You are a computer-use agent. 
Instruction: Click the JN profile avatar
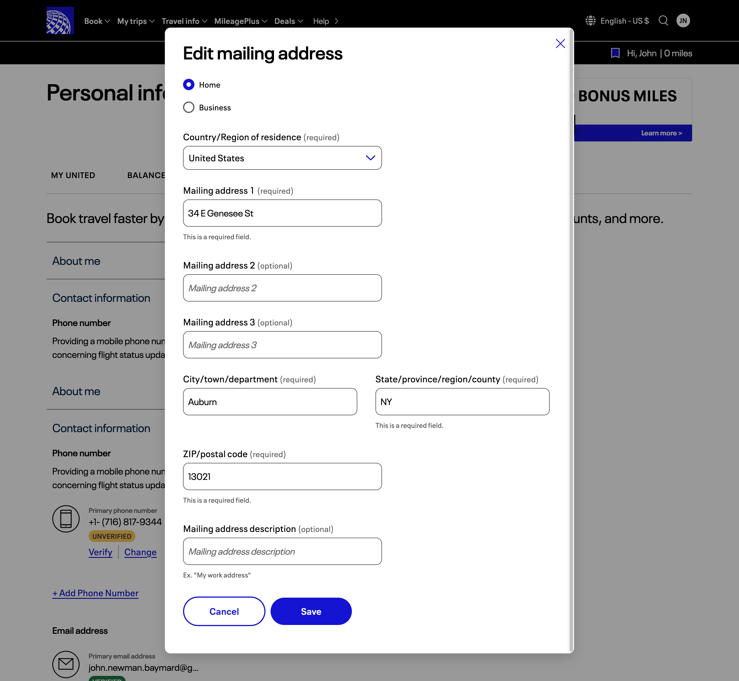(x=683, y=21)
